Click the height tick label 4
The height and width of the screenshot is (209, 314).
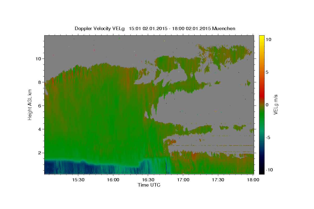[x=40, y=129]
